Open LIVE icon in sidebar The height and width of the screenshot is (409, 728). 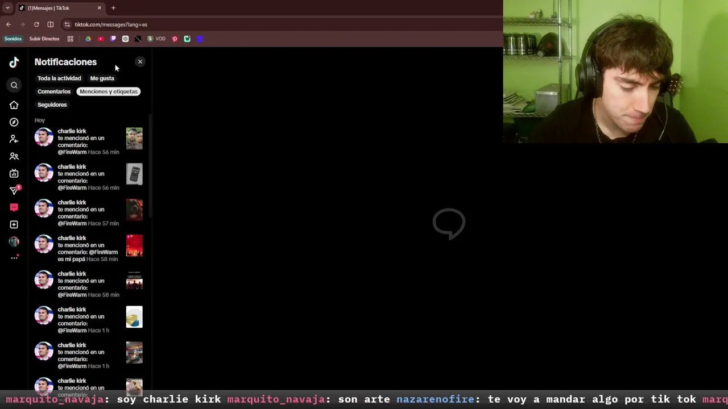14,173
